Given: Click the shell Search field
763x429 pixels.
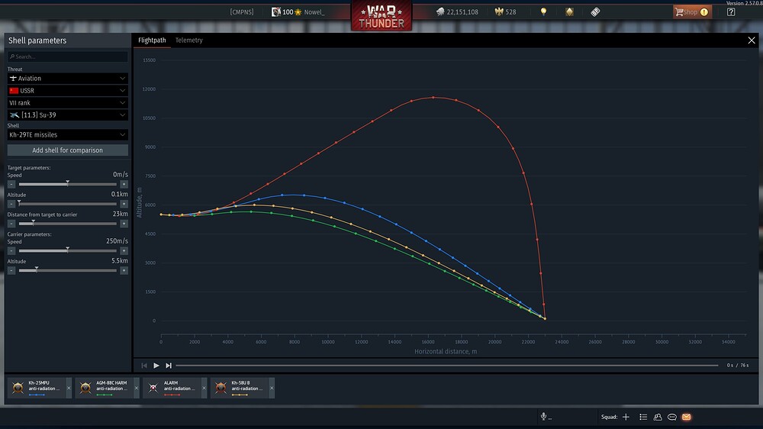Looking at the screenshot, I should (x=68, y=56).
